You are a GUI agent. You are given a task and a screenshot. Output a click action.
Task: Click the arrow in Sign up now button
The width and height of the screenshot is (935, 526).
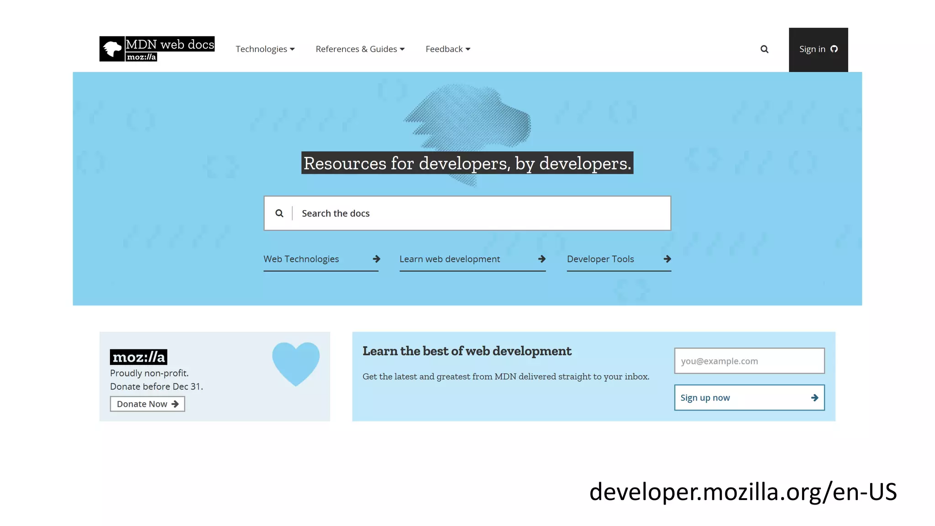[814, 398]
